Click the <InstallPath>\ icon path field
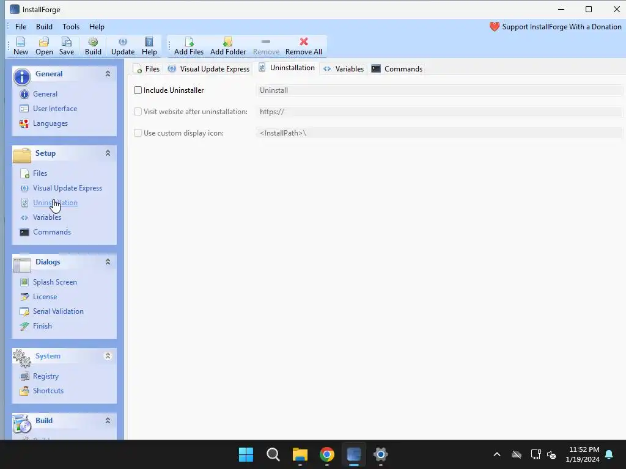This screenshot has height=469, width=626. pyautogui.click(x=439, y=133)
